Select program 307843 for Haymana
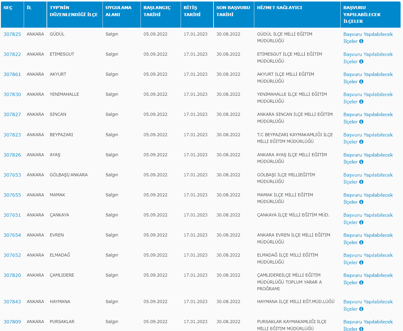This screenshot has width=403, height=331. pyautogui.click(x=12, y=302)
